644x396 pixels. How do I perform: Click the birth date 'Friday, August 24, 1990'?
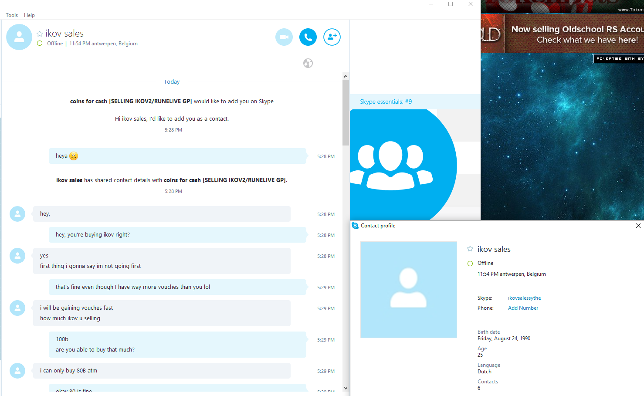click(504, 338)
